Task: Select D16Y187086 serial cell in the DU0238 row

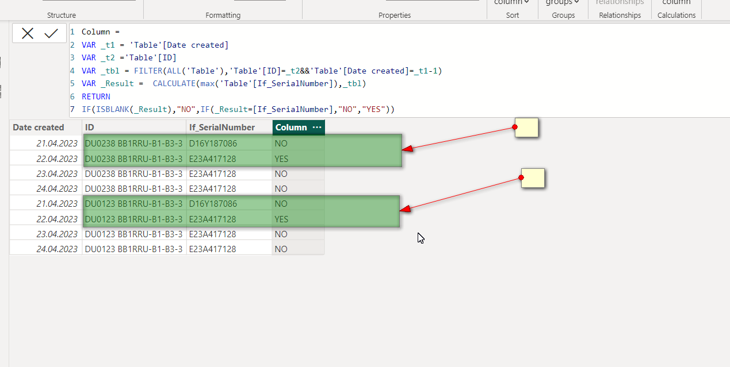Action: click(x=229, y=143)
